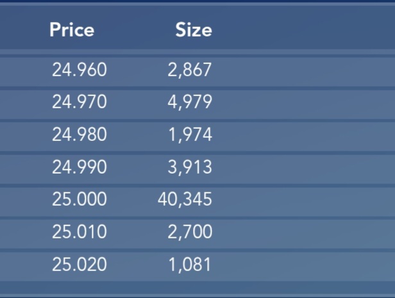Select the 25.010 price row
Screen dimensions: 395x298
click(x=197, y=232)
